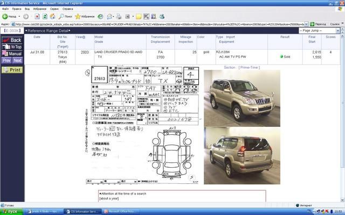This screenshot has height=215, width=345.
Task: Go to the Next record button
Action: click(18, 60)
